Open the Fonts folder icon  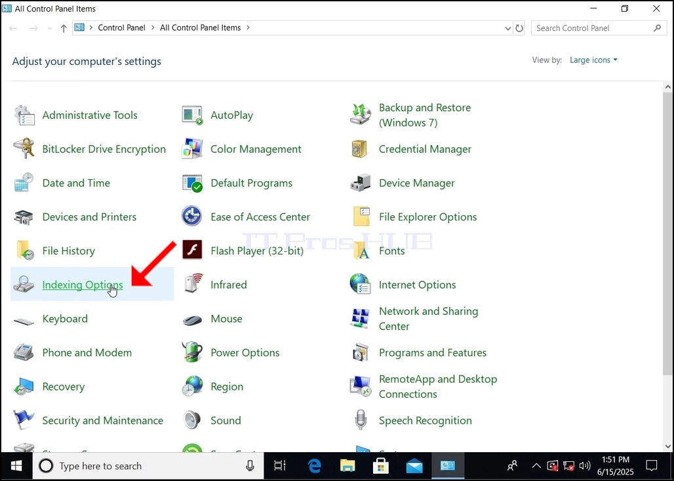coord(361,251)
